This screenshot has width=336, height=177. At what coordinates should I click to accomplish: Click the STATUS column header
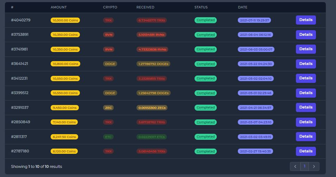[x=201, y=7]
